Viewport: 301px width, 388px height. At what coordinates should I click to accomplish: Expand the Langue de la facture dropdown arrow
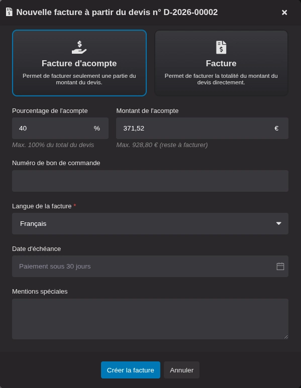pos(279,223)
